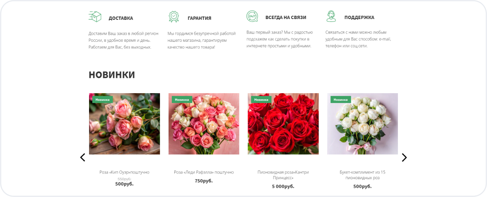Screen dimensions: 487x197
Task: Click the ДОСТАВКА heading
Action: click(x=121, y=18)
